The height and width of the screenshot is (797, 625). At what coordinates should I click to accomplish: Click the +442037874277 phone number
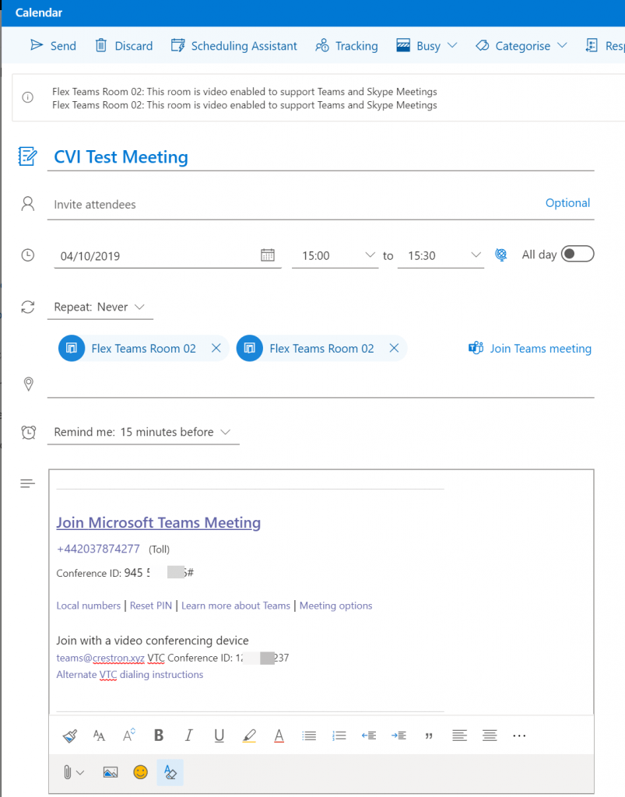tap(98, 549)
